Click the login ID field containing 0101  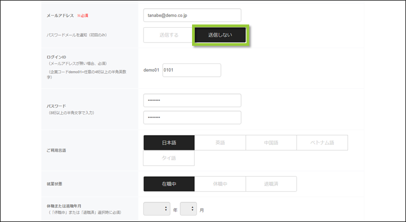(191, 70)
